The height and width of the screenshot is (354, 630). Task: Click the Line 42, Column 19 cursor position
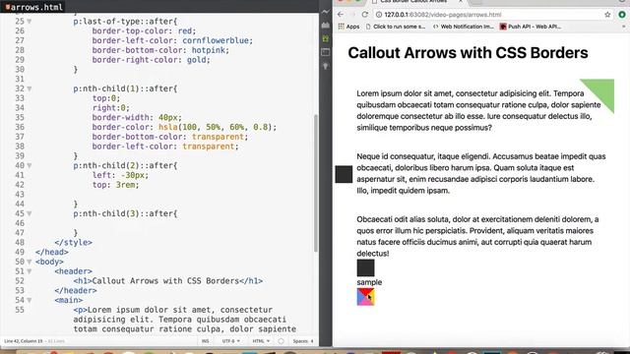24,341
